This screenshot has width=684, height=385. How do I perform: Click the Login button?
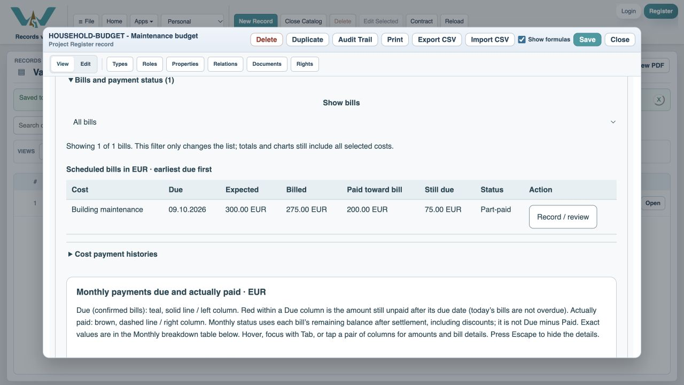click(628, 11)
